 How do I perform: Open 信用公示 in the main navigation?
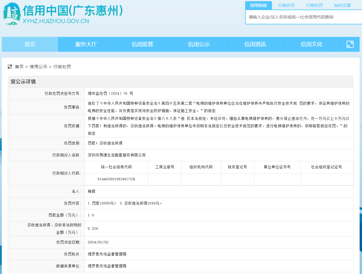199,44
